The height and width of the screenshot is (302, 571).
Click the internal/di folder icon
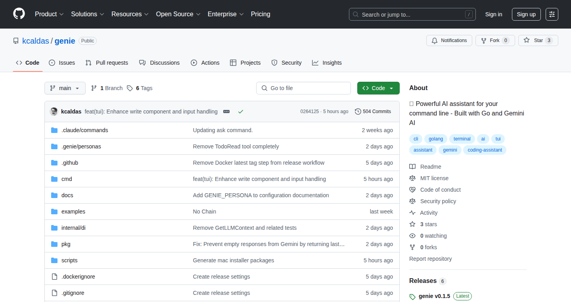(x=54, y=228)
